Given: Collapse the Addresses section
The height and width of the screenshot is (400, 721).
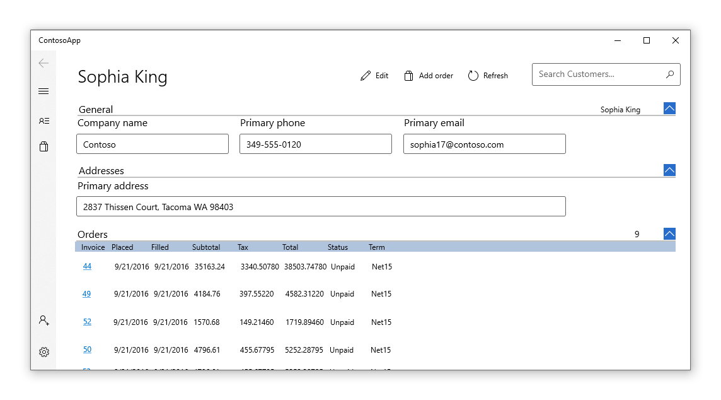Looking at the screenshot, I should (669, 170).
